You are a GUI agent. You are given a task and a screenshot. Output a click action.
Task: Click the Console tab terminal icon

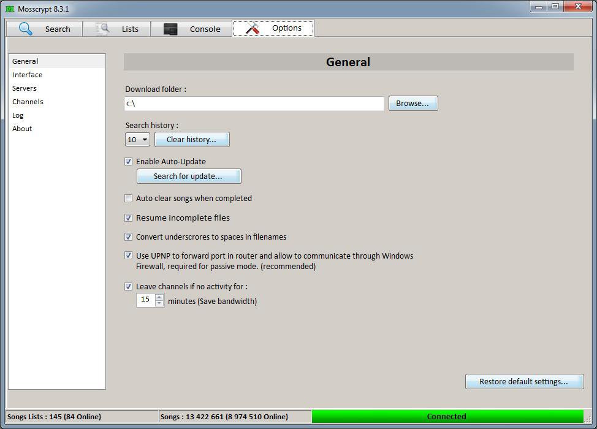(x=170, y=29)
